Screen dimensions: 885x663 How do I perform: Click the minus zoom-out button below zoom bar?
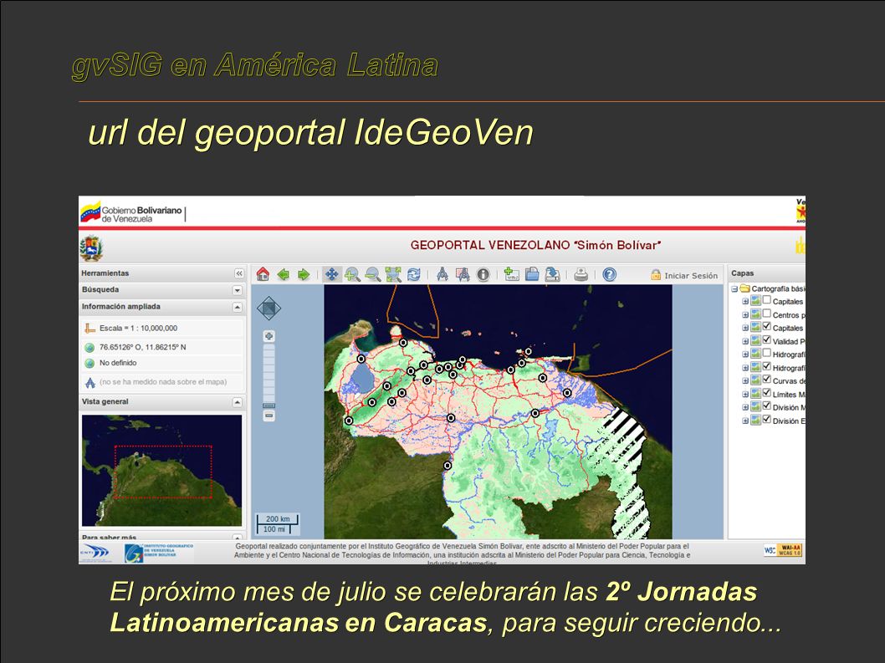coord(269,416)
